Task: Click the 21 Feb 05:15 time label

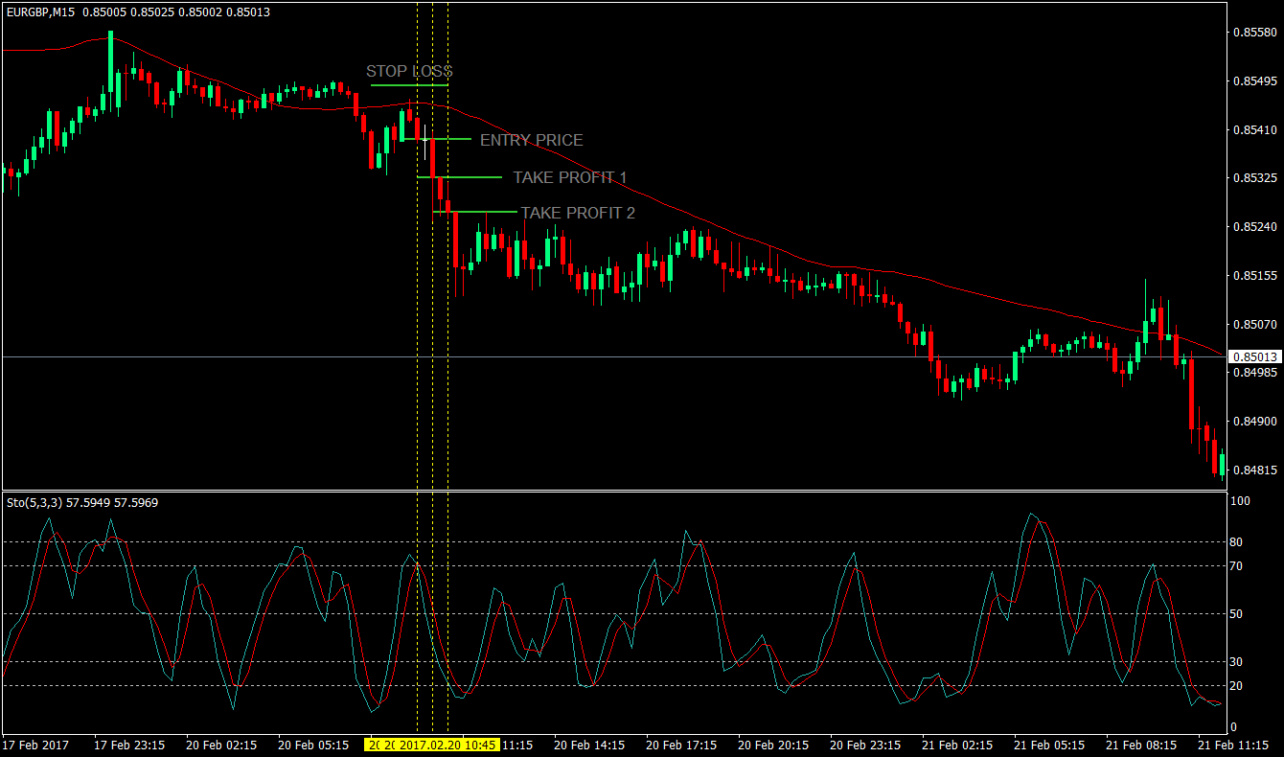Action: point(1049,745)
